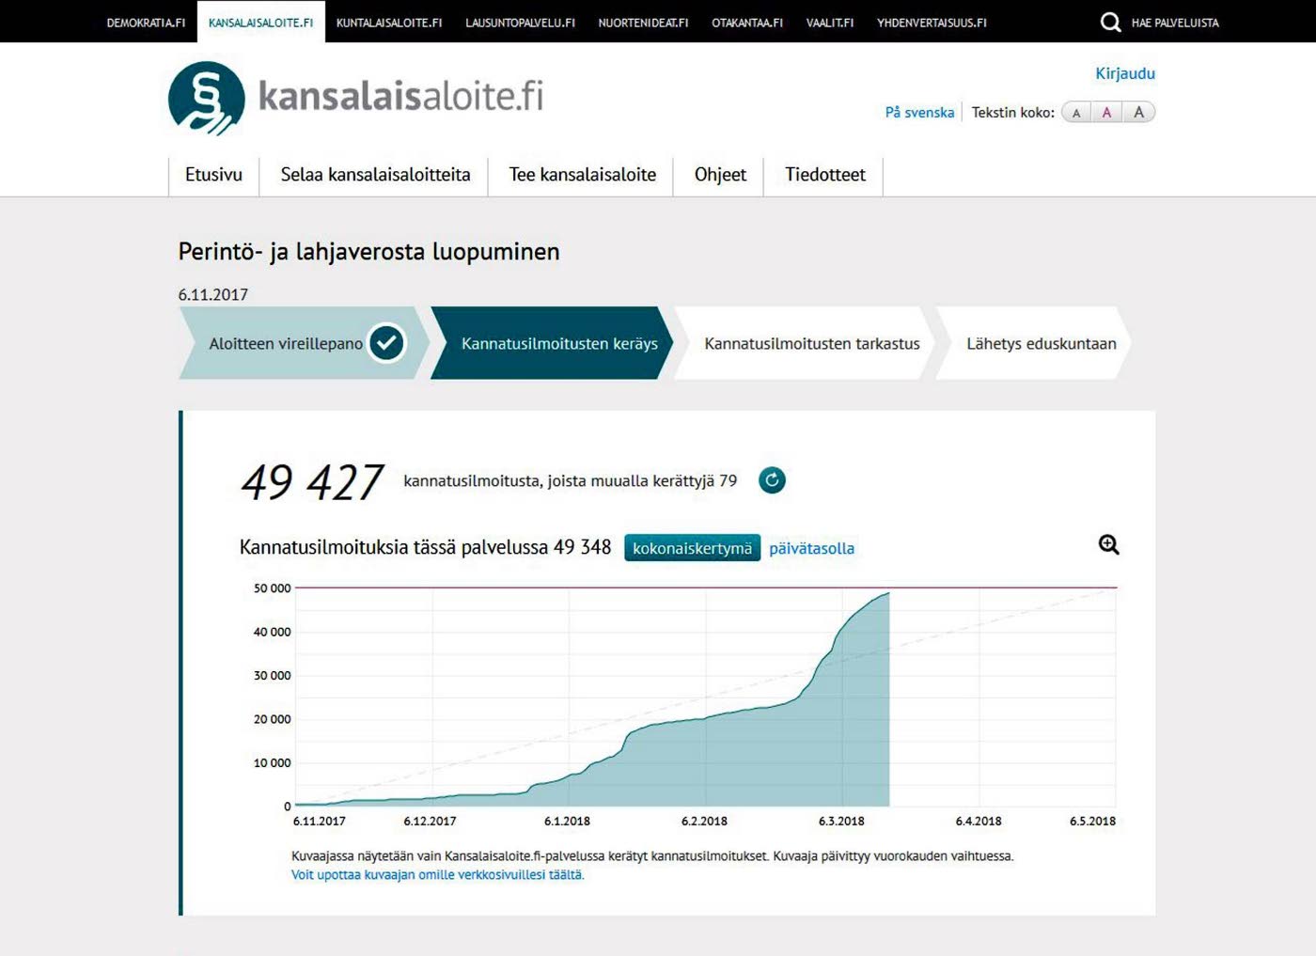Open the Tee kansalaisaloite tab
The image size is (1316, 956).
click(x=582, y=175)
